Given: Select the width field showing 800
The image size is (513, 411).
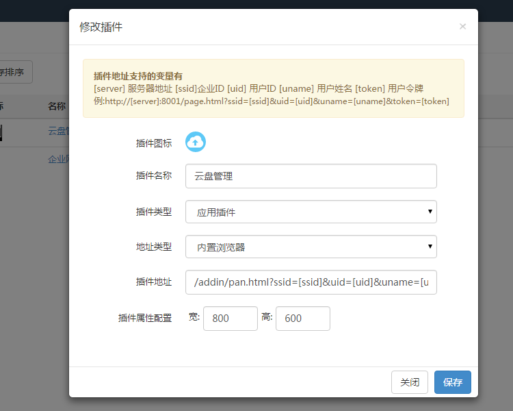Looking at the screenshot, I should (230, 319).
